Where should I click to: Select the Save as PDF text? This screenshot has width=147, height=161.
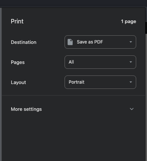[x=90, y=42]
